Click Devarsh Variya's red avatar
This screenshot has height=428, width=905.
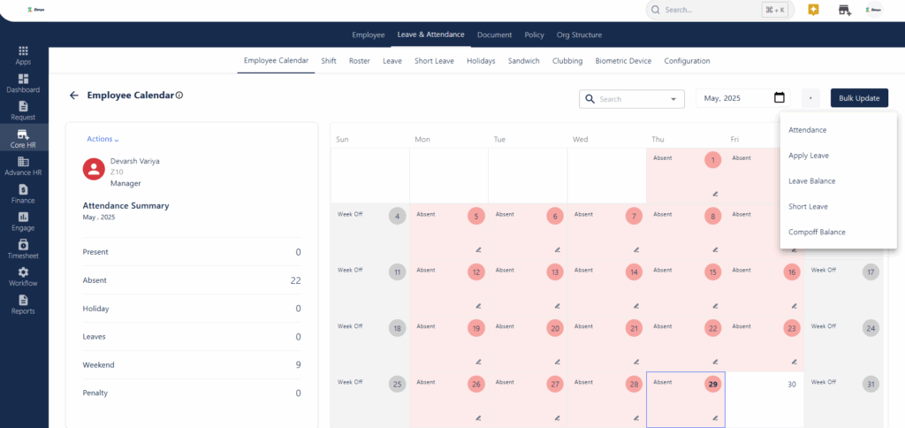coord(94,169)
